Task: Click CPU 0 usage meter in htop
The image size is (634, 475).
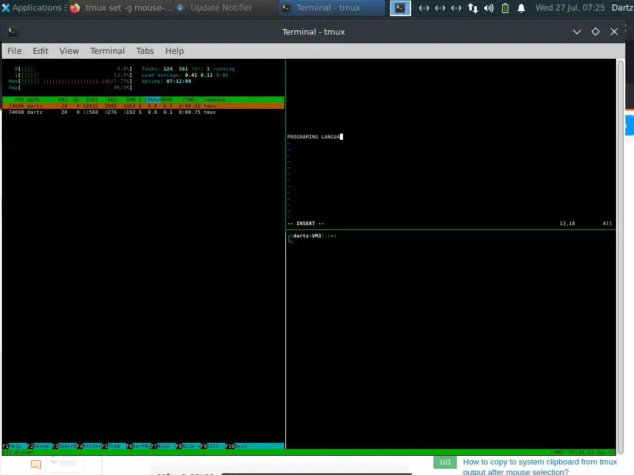Action: [73, 69]
